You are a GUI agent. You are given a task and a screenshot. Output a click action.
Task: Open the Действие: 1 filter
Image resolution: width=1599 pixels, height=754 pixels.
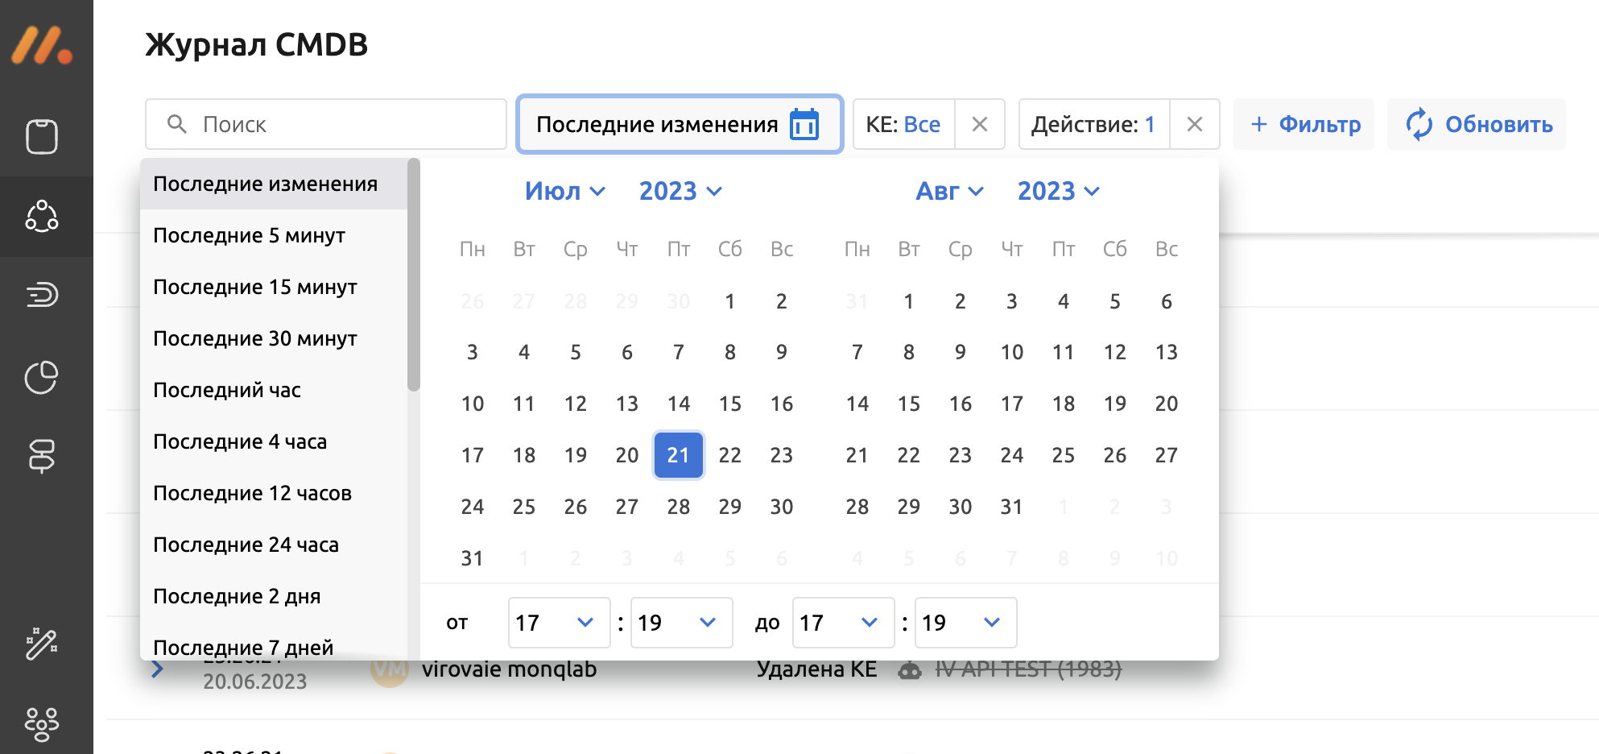[x=1093, y=124]
